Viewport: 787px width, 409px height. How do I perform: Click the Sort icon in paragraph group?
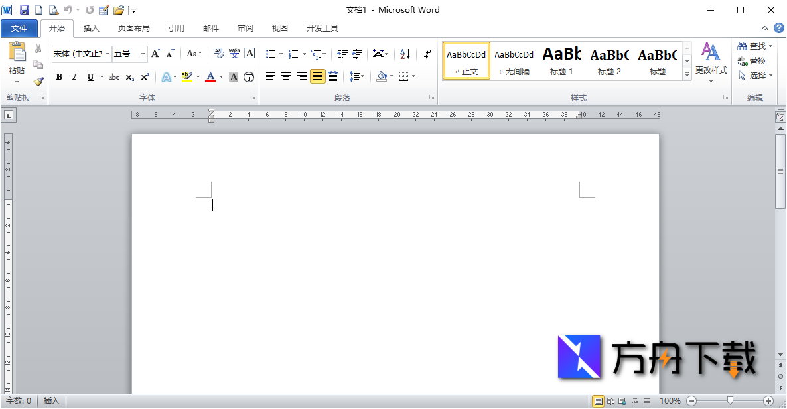pyautogui.click(x=405, y=54)
